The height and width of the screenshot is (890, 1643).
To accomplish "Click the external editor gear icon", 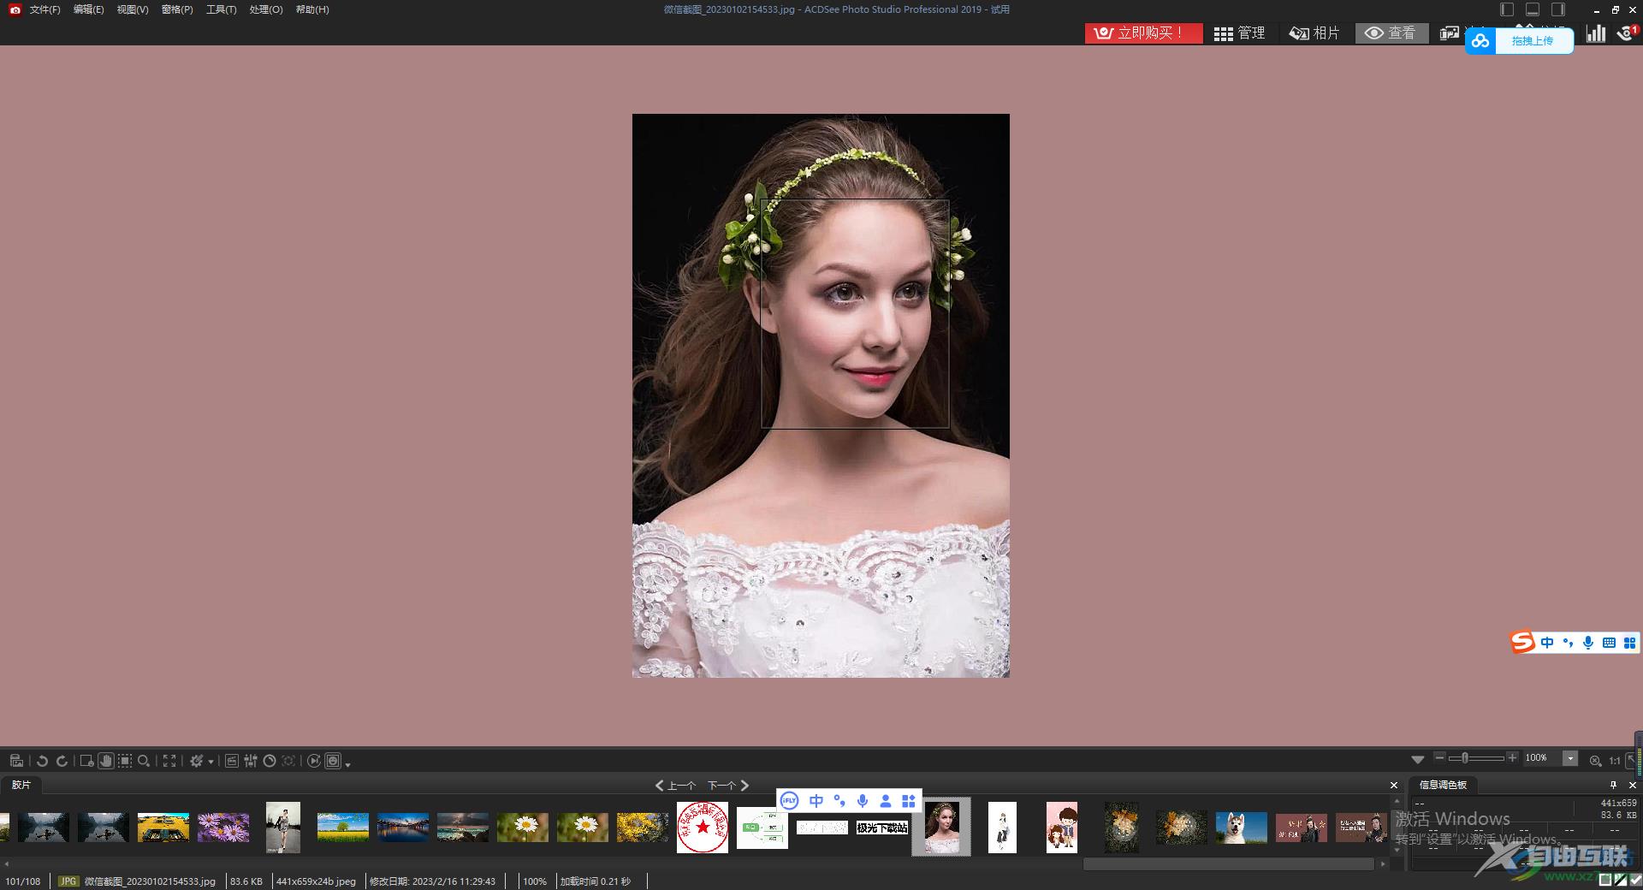I will 196,761.
